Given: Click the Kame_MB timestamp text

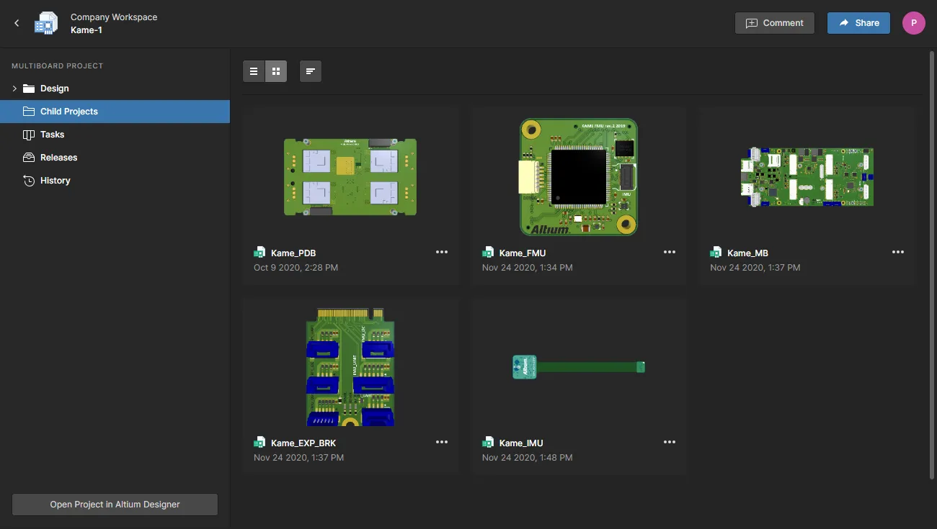Looking at the screenshot, I should (755, 268).
